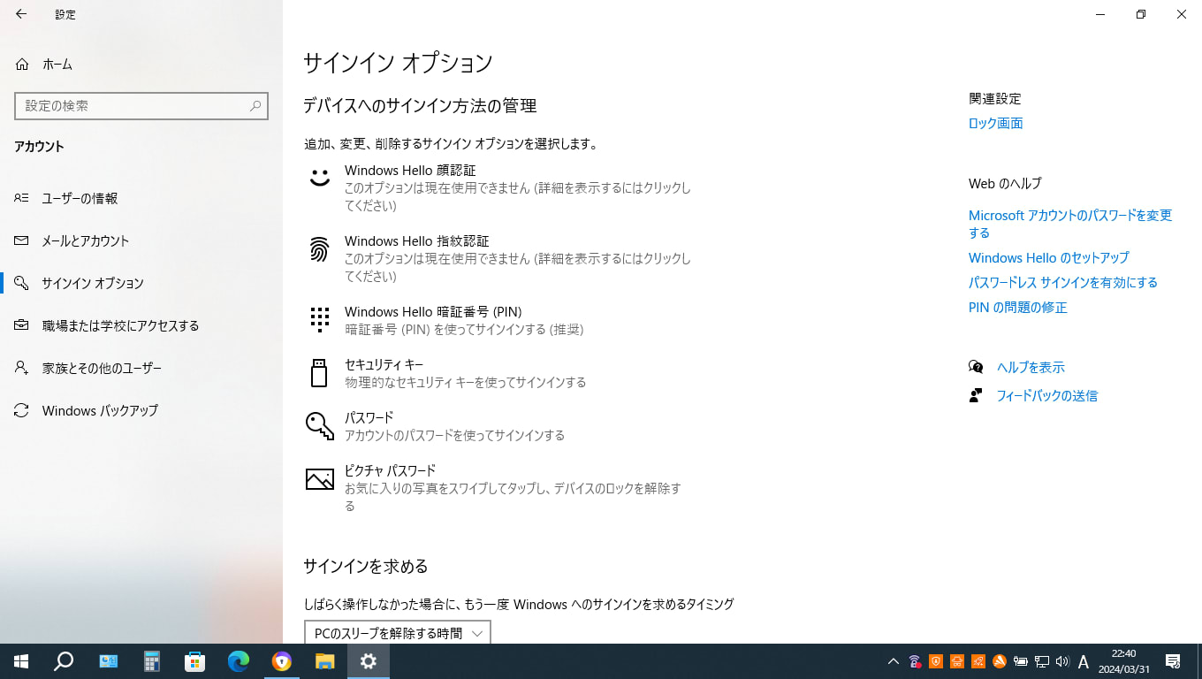This screenshot has height=679, width=1202.
Task: Click Windows Hello のセットアップ help link
Action: coord(1048,257)
